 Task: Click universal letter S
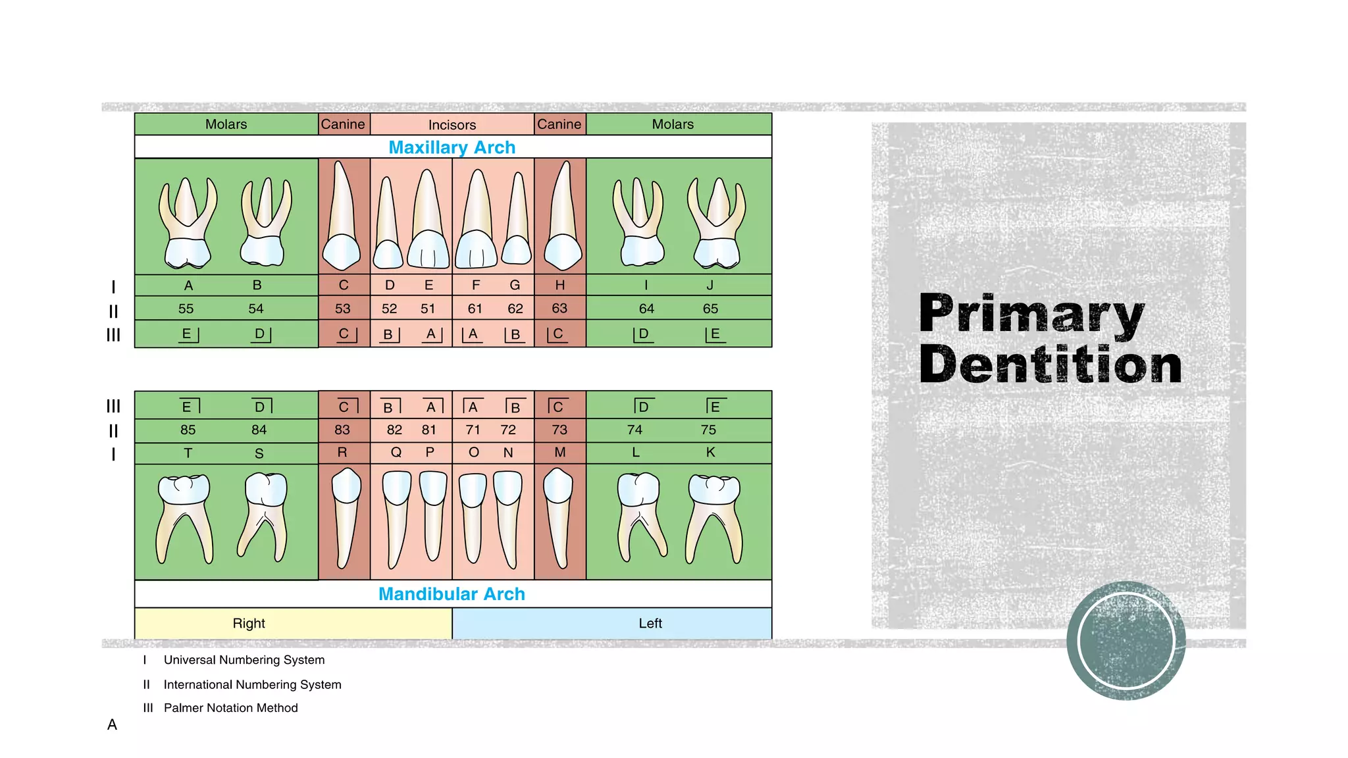(x=259, y=453)
